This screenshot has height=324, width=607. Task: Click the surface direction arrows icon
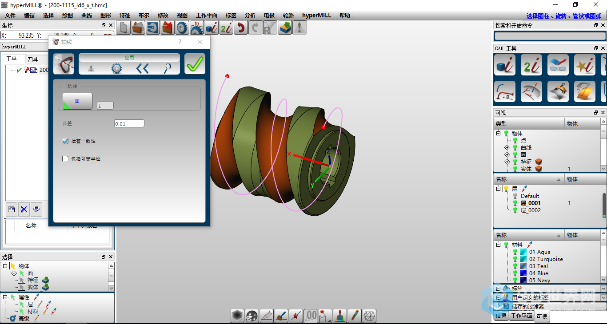point(531,91)
